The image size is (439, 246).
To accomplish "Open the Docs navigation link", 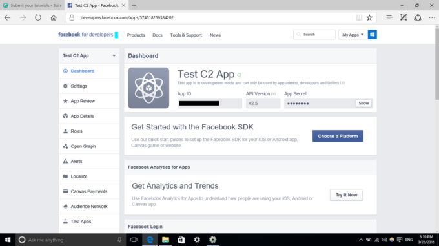I will tap(158, 35).
